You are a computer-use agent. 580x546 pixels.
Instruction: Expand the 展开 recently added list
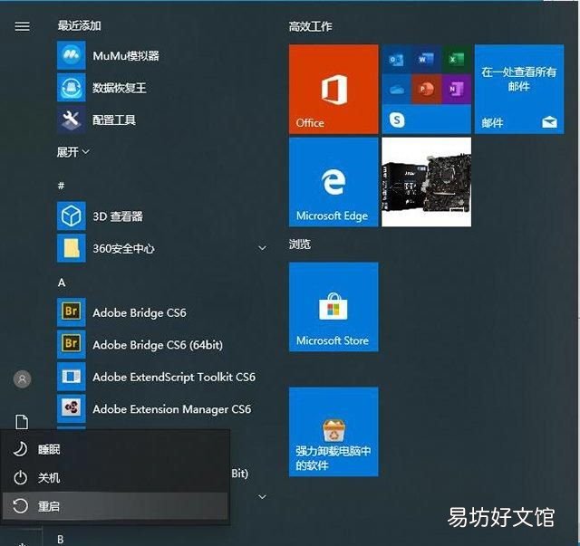[72, 151]
